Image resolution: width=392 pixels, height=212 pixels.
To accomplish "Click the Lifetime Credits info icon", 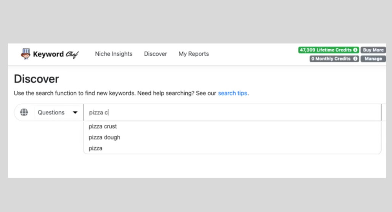I will point(355,50).
